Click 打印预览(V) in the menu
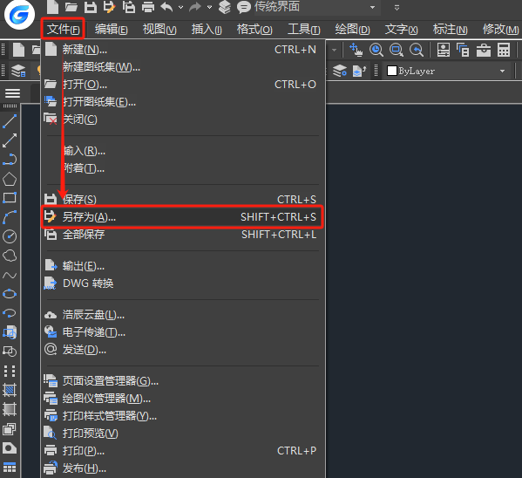 pyautogui.click(x=91, y=434)
